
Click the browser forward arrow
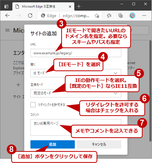point(19,15)
